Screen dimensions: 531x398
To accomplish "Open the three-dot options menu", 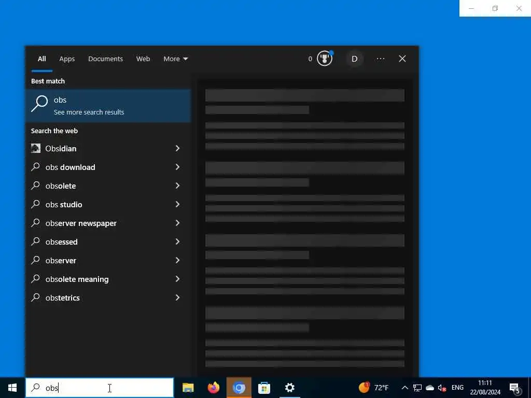I will (380, 59).
